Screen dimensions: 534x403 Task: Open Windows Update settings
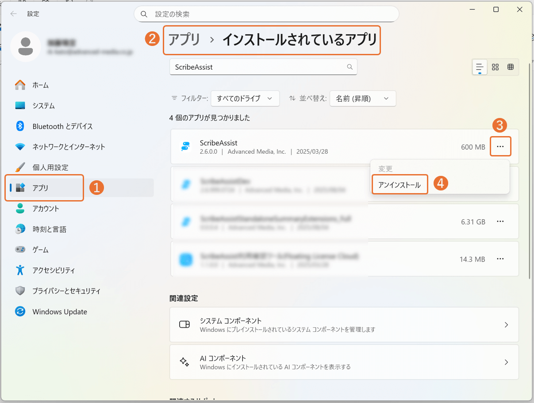point(59,312)
